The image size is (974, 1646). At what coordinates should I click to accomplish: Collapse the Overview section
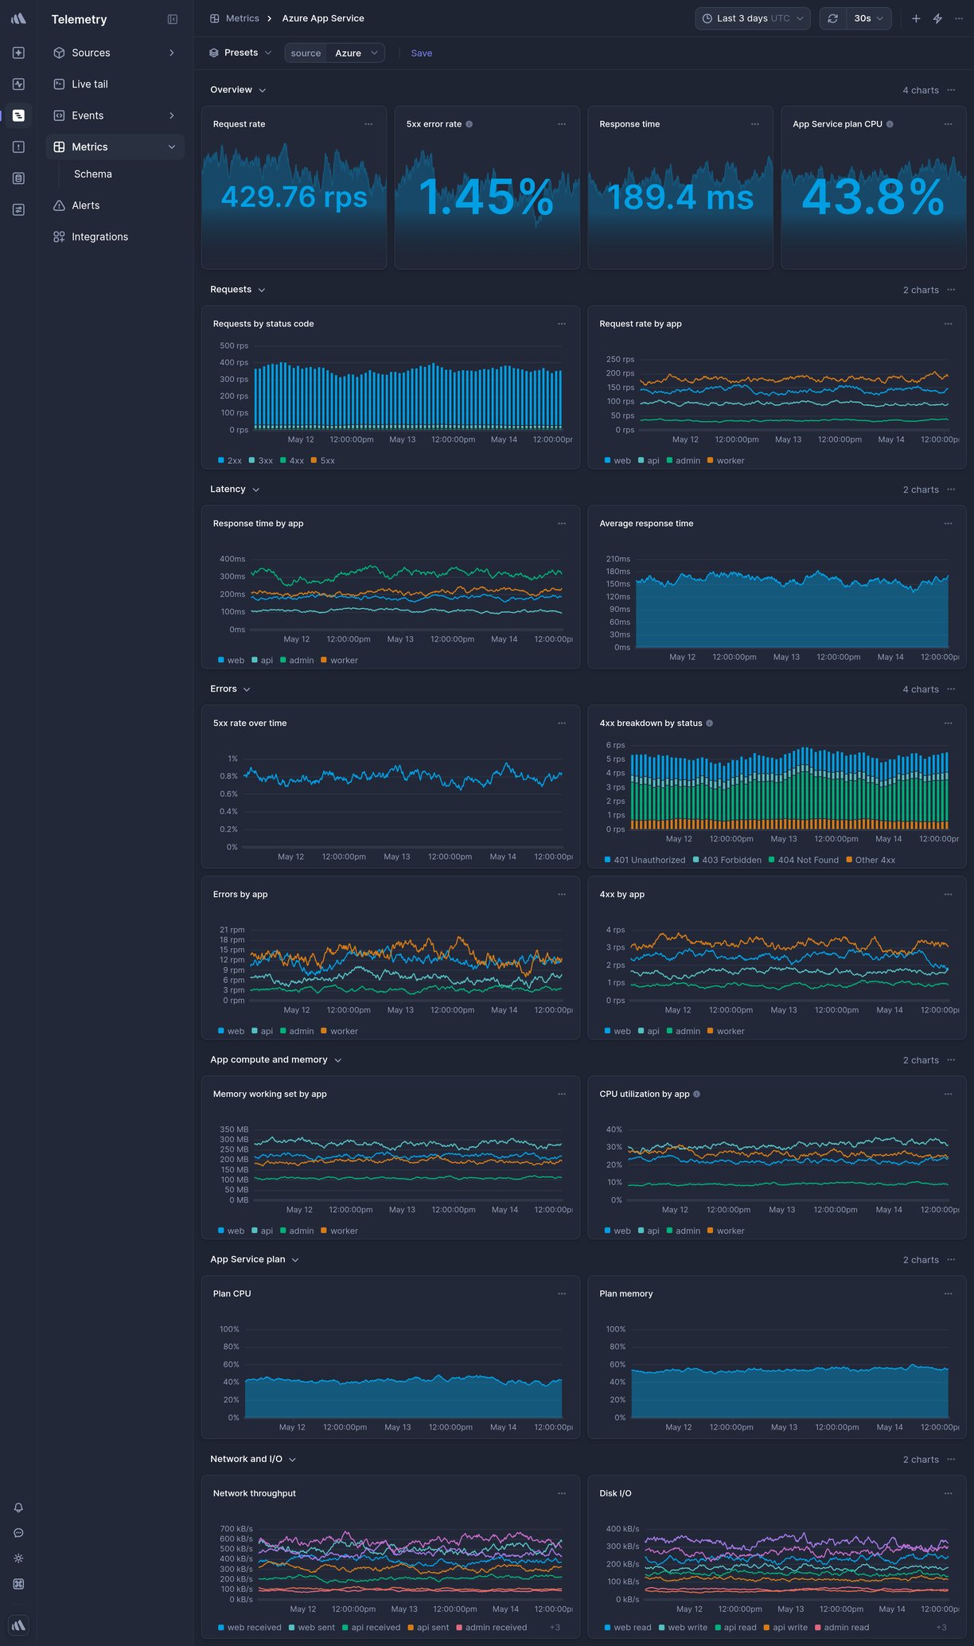click(x=238, y=90)
